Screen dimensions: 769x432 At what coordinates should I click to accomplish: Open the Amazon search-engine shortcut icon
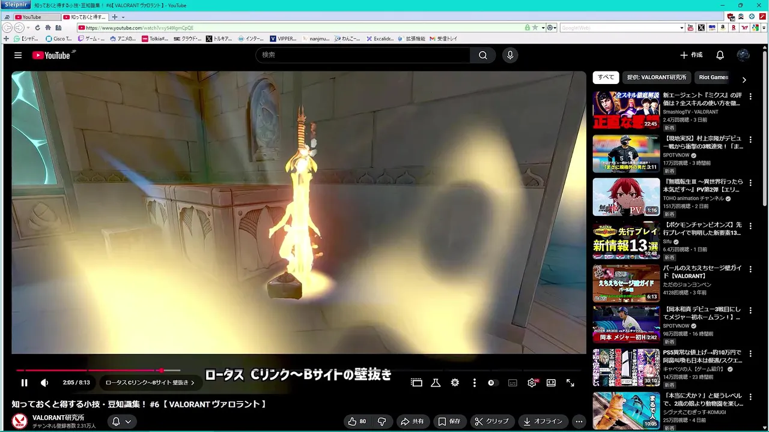(x=723, y=28)
